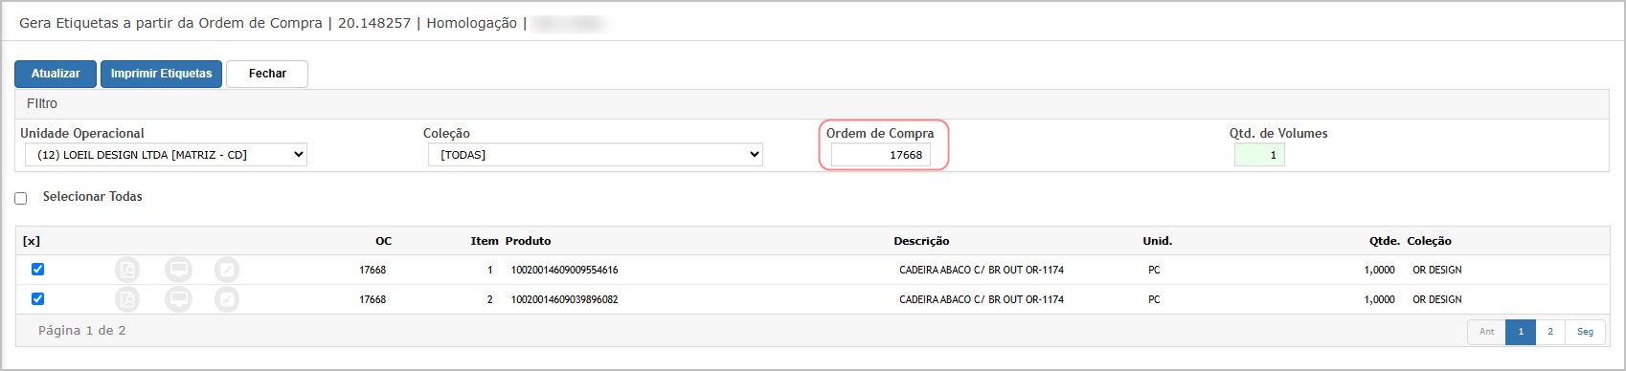
Task: Click the Página 1 de 2 text
Action: pos(82,330)
